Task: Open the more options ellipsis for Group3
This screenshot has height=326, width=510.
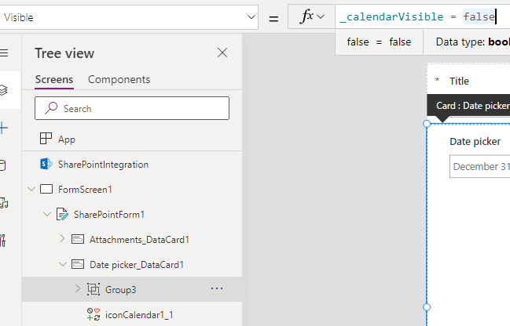Action: (218, 289)
